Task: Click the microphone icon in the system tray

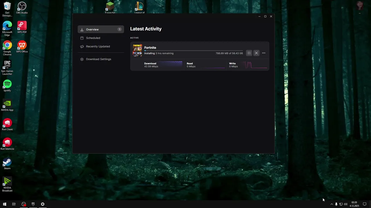Action: (336, 204)
